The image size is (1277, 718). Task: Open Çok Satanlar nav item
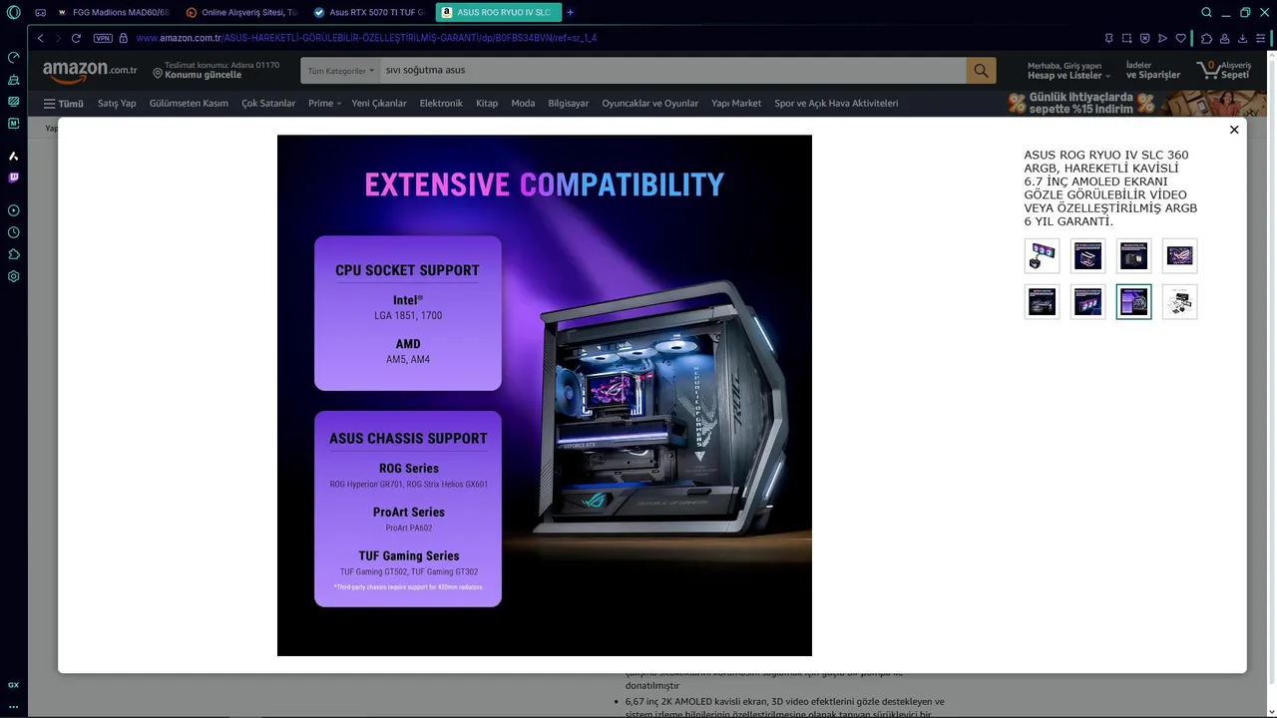(x=268, y=103)
